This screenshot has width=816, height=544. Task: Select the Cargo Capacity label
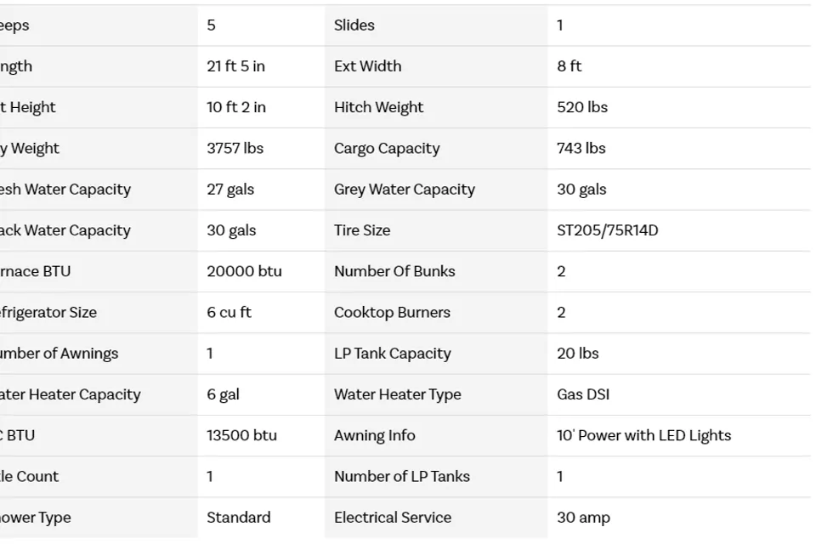click(x=387, y=149)
